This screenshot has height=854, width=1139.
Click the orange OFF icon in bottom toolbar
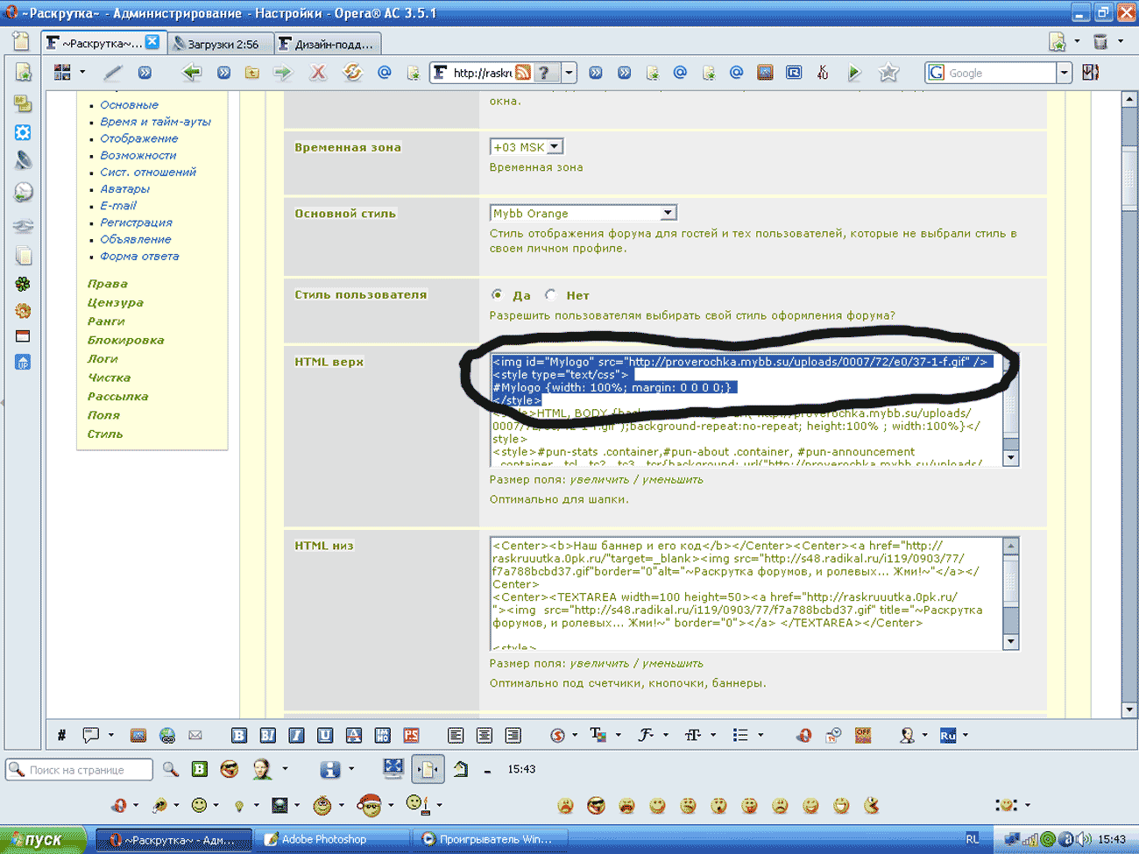[x=863, y=736]
